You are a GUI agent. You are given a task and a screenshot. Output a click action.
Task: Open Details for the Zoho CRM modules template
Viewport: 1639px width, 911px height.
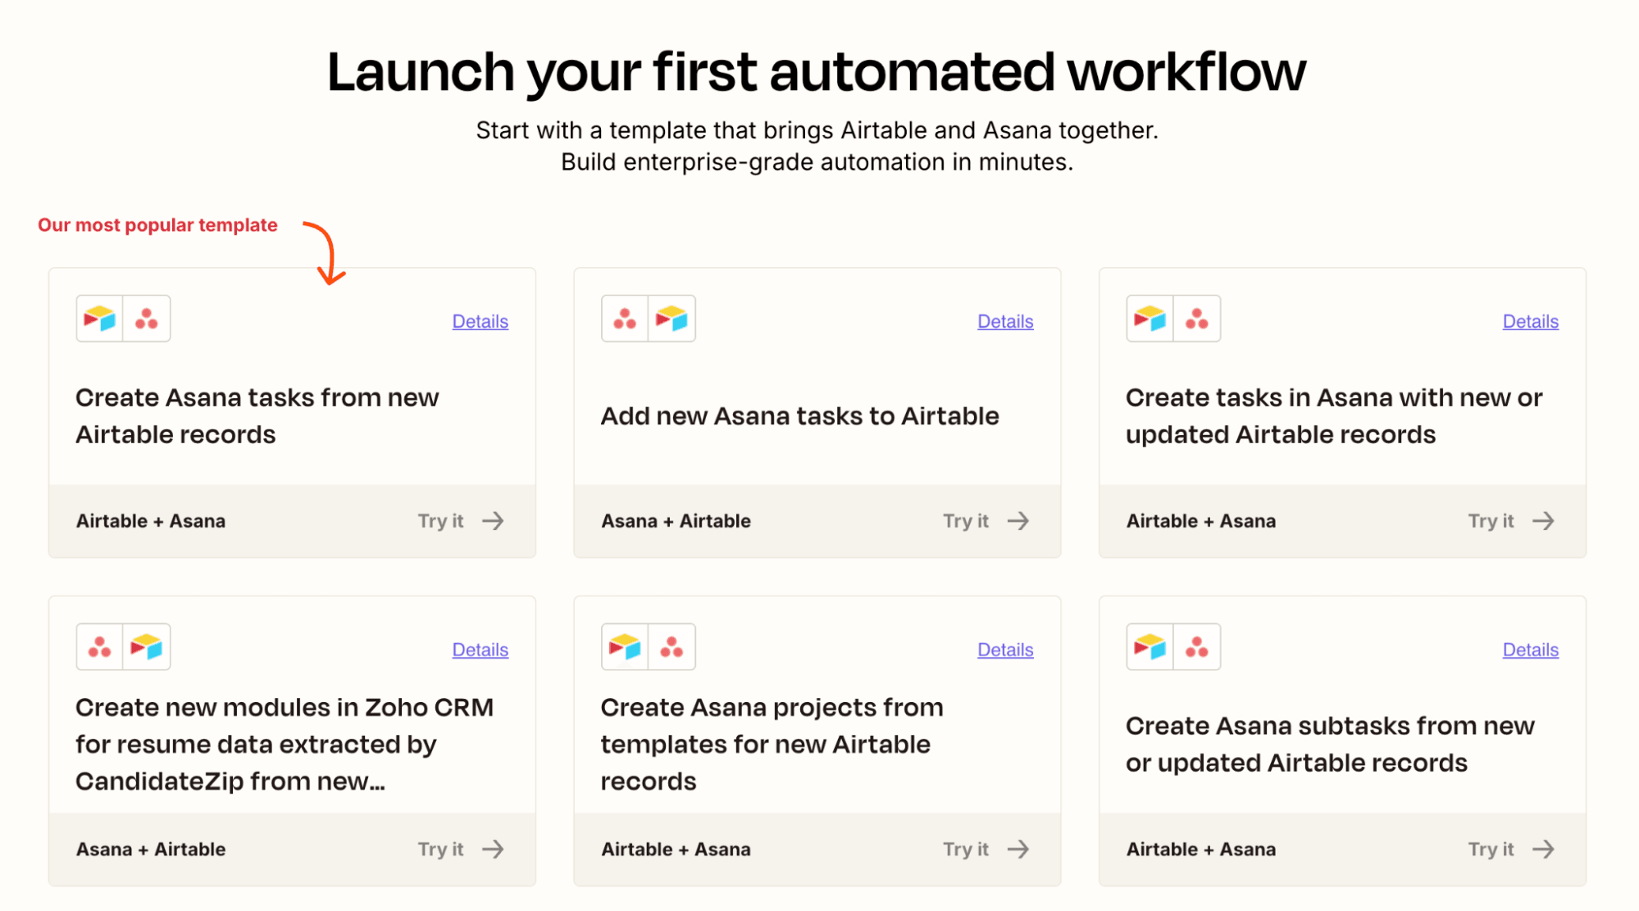480,650
